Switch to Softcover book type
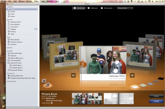The width and height of the screenshot is (165, 109). (x=93, y=8)
